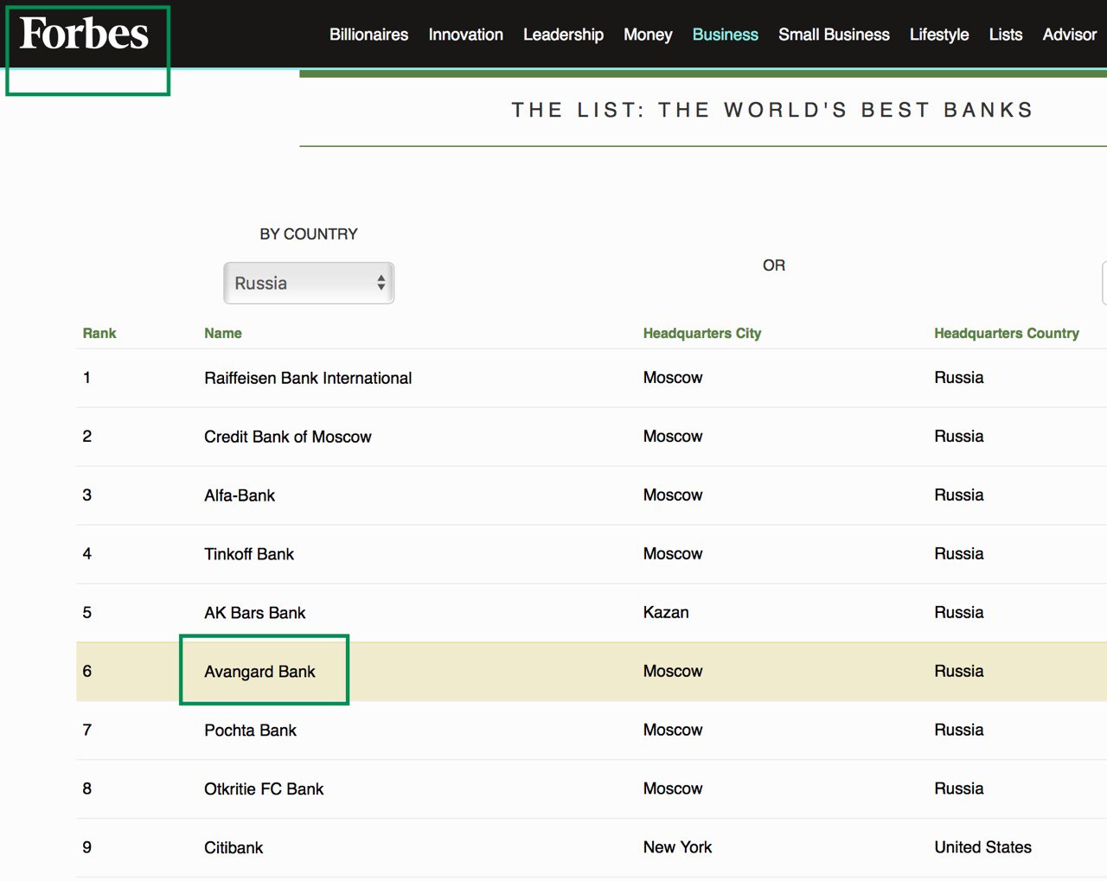This screenshot has height=881, width=1107.
Task: Click the BY COUNTRY label
Action: tap(309, 234)
